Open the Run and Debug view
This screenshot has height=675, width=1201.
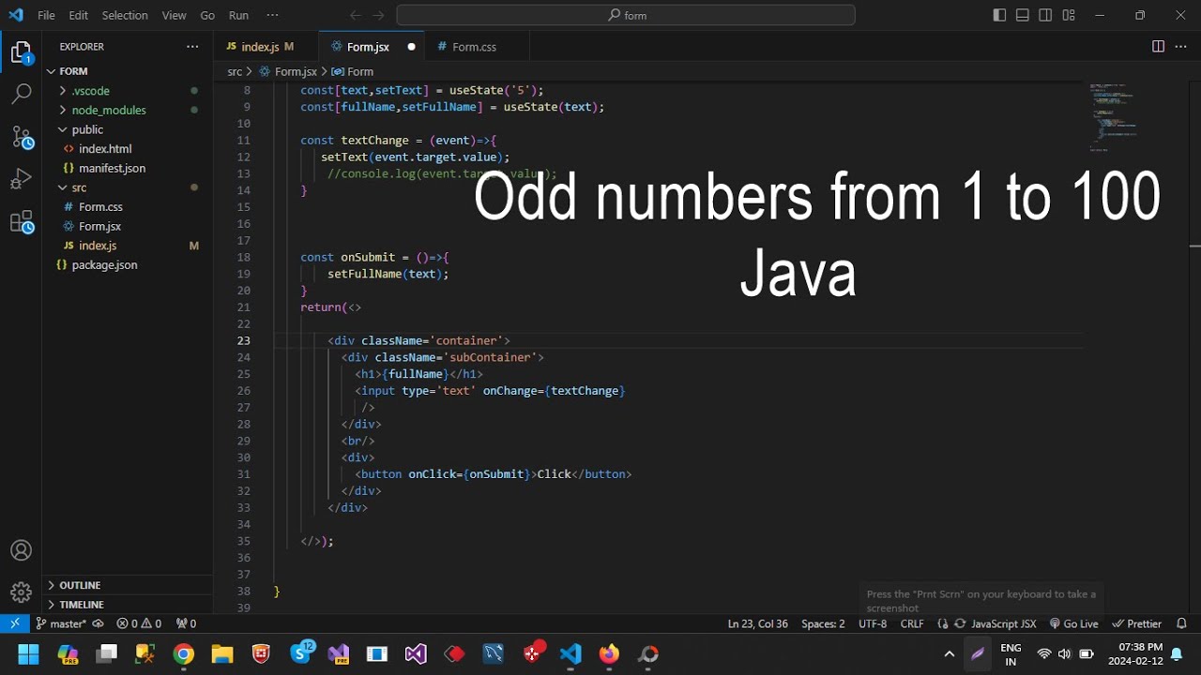click(x=21, y=179)
